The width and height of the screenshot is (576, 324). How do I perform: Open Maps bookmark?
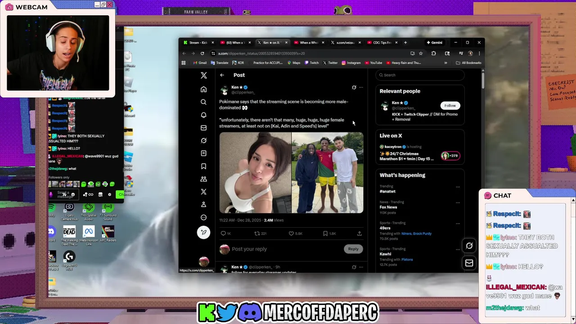(294, 63)
